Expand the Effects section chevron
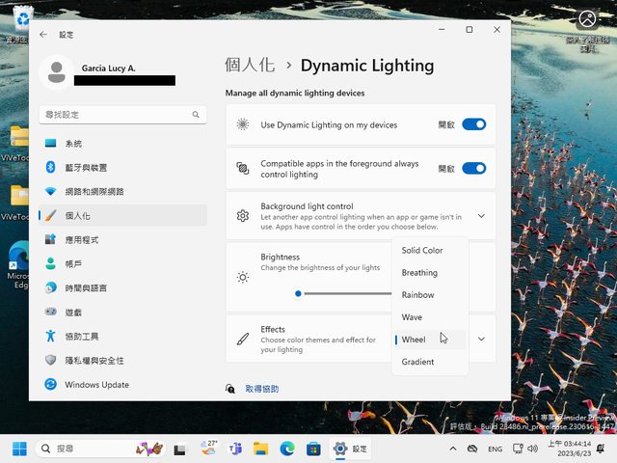The image size is (617, 463). [481, 339]
